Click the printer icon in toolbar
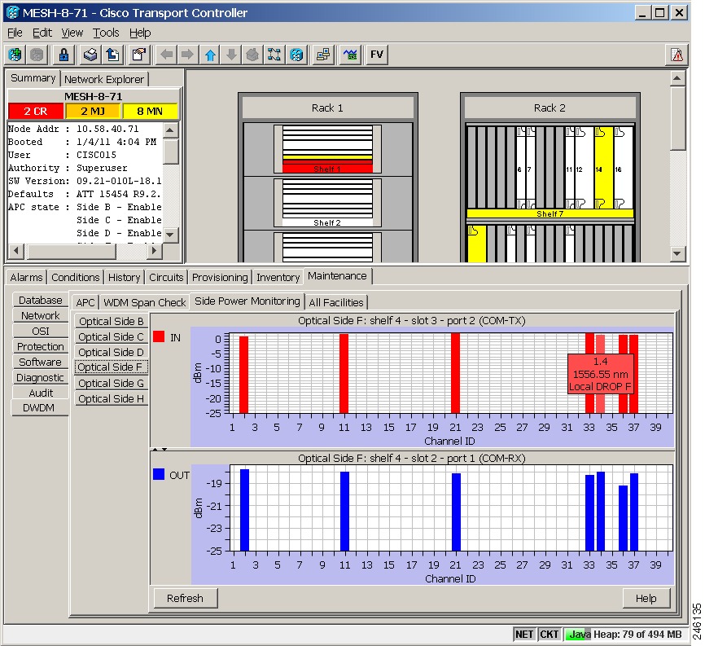 pyautogui.click(x=90, y=55)
